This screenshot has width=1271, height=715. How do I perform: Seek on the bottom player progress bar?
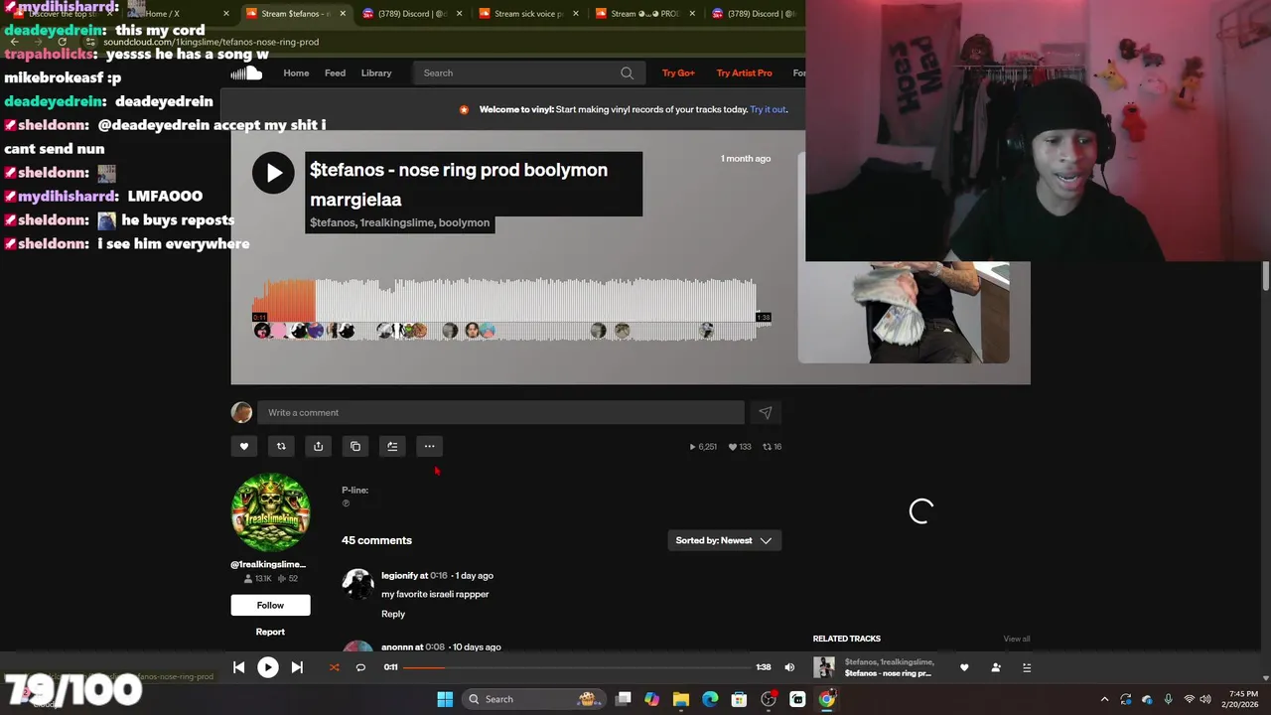coord(576,667)
